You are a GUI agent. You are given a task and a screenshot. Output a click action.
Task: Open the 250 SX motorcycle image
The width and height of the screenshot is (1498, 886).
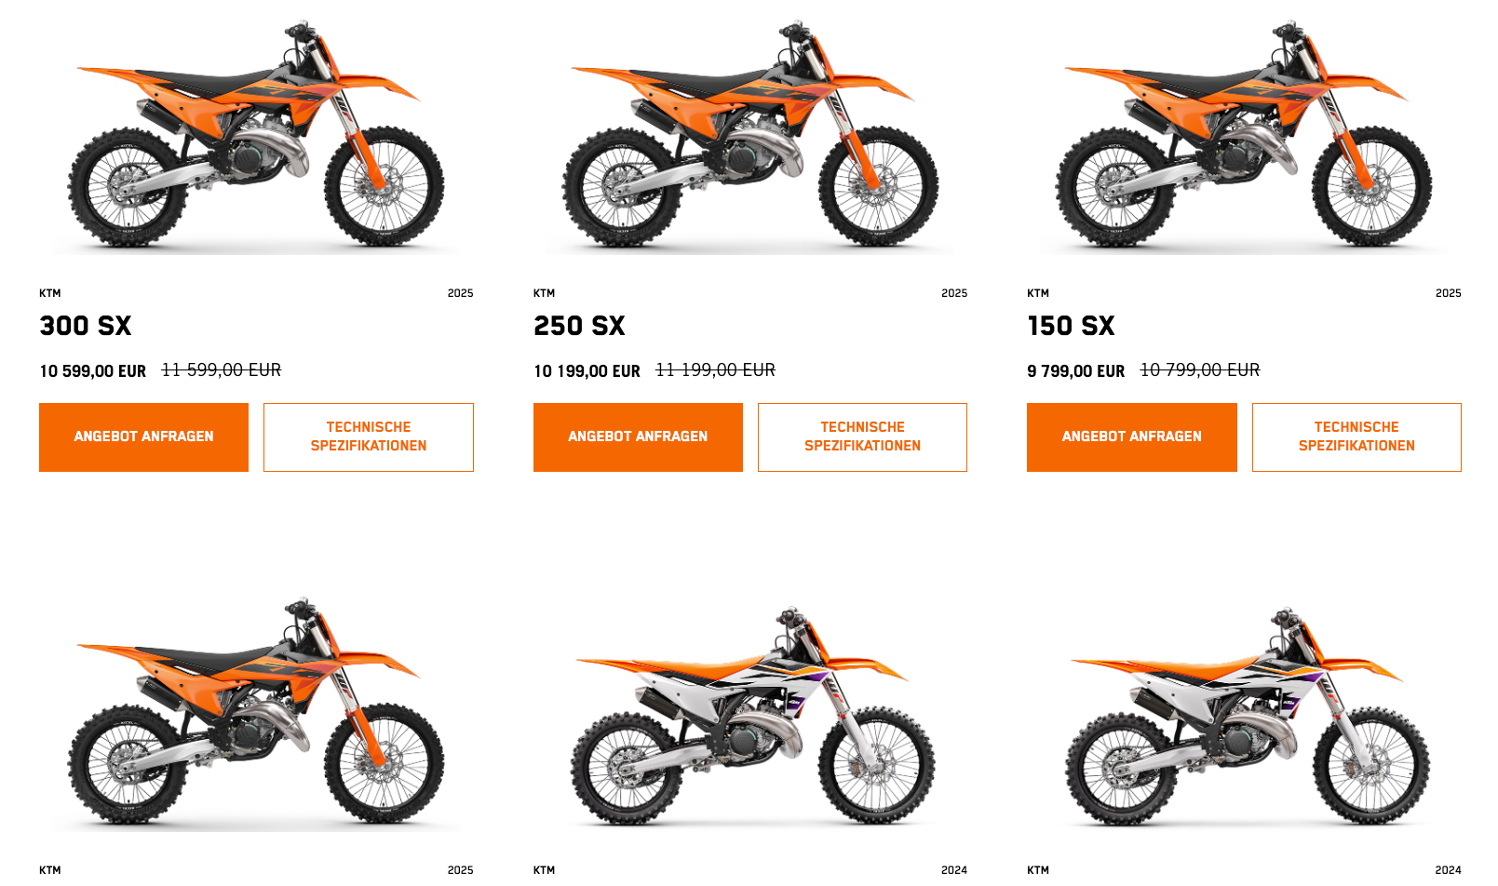pyautogui.click(x=750, y=134)
